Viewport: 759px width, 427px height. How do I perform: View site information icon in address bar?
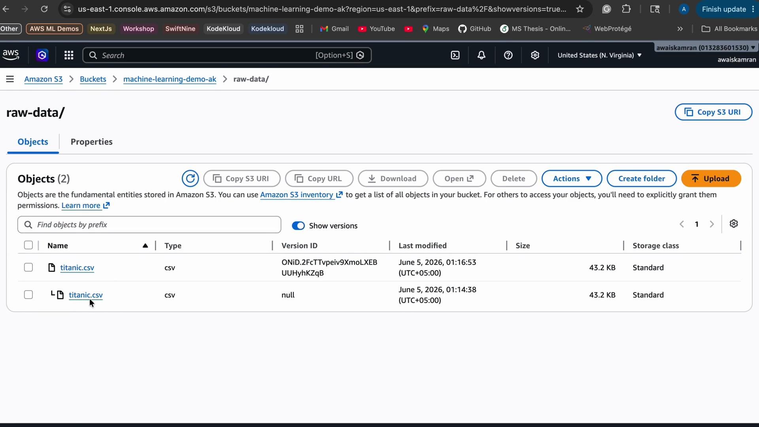click(x=67, y=9)
